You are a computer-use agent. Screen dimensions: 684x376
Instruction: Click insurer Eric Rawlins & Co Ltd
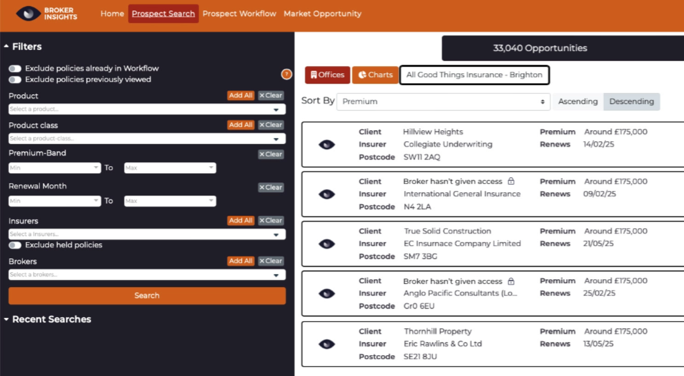pyautogui.click(x=442, y=344)
